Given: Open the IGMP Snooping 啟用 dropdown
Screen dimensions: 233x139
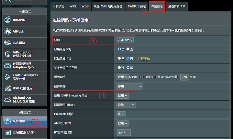Looking at the screenshot, I should point(122,96).
